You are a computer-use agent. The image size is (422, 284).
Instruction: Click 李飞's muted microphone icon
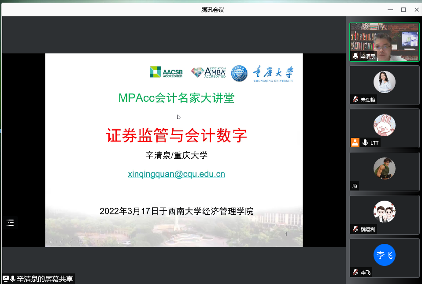(355, 273)
